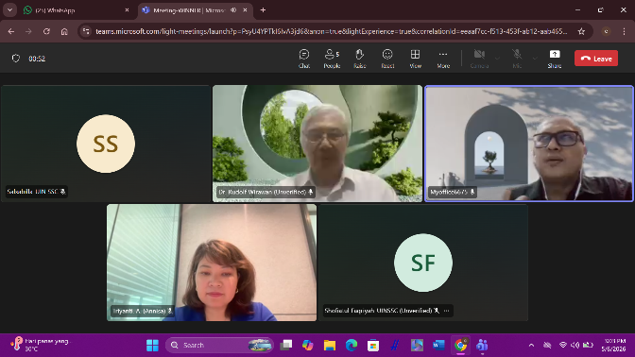Screen dimensions: 635x357
Task: Open the meeting Chat panel
Action: click(304, 59)
